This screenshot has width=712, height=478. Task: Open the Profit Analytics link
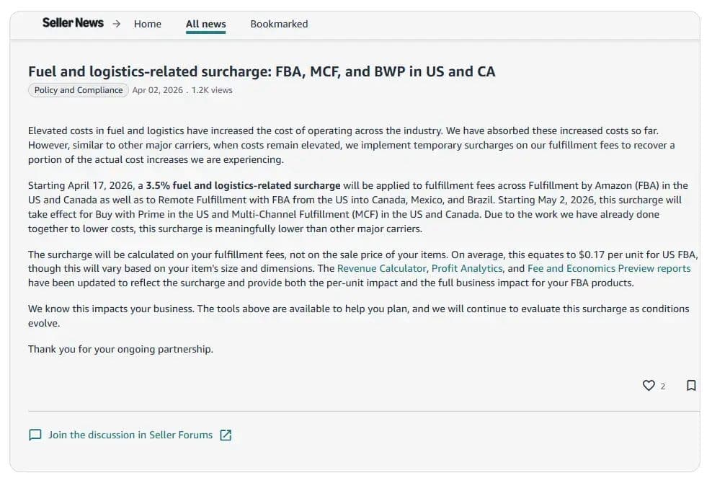(x=466, y=267)
